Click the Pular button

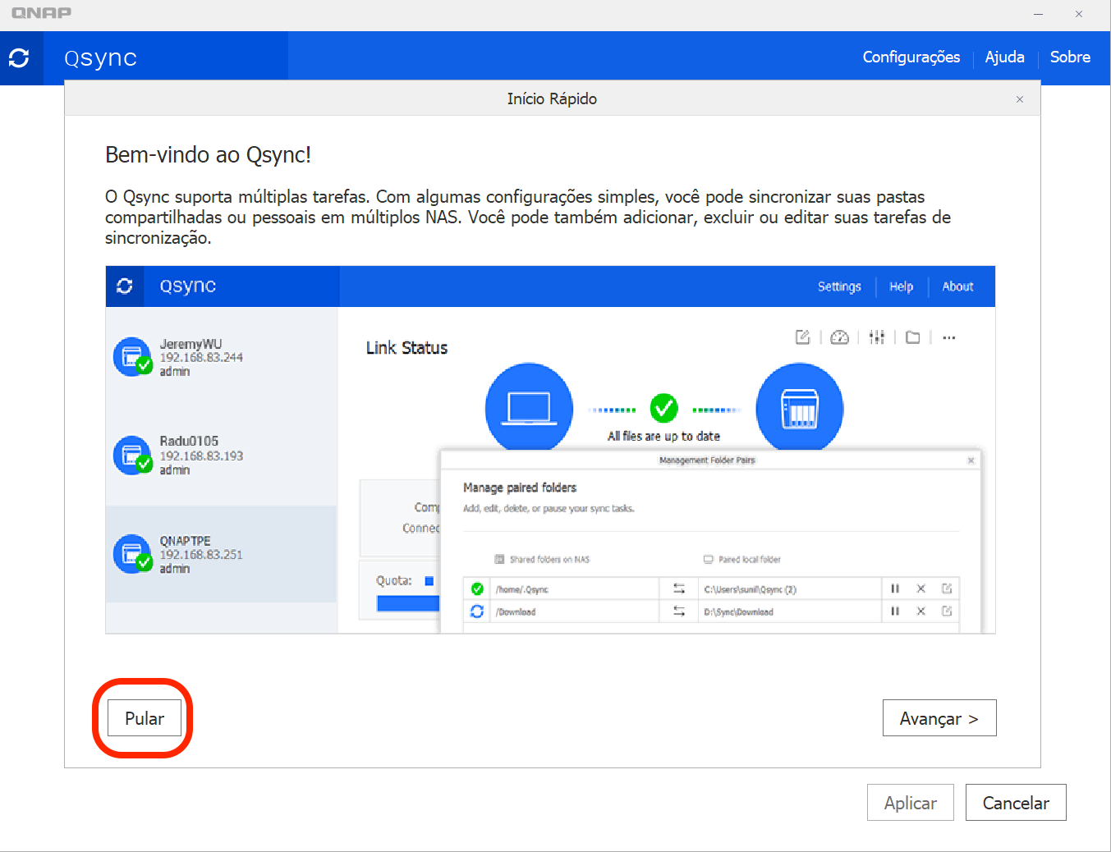[144, 717]
